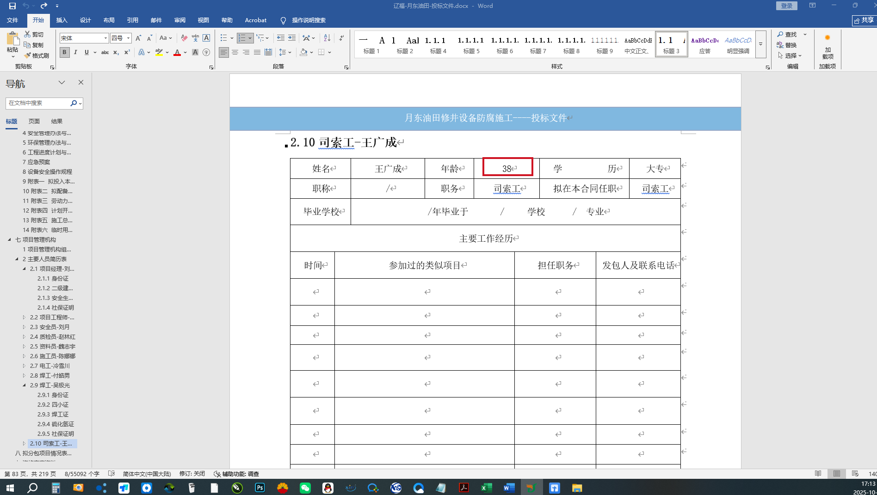
Task: Open File Explorer from the taskbar
Action: (x=577, y=488)
